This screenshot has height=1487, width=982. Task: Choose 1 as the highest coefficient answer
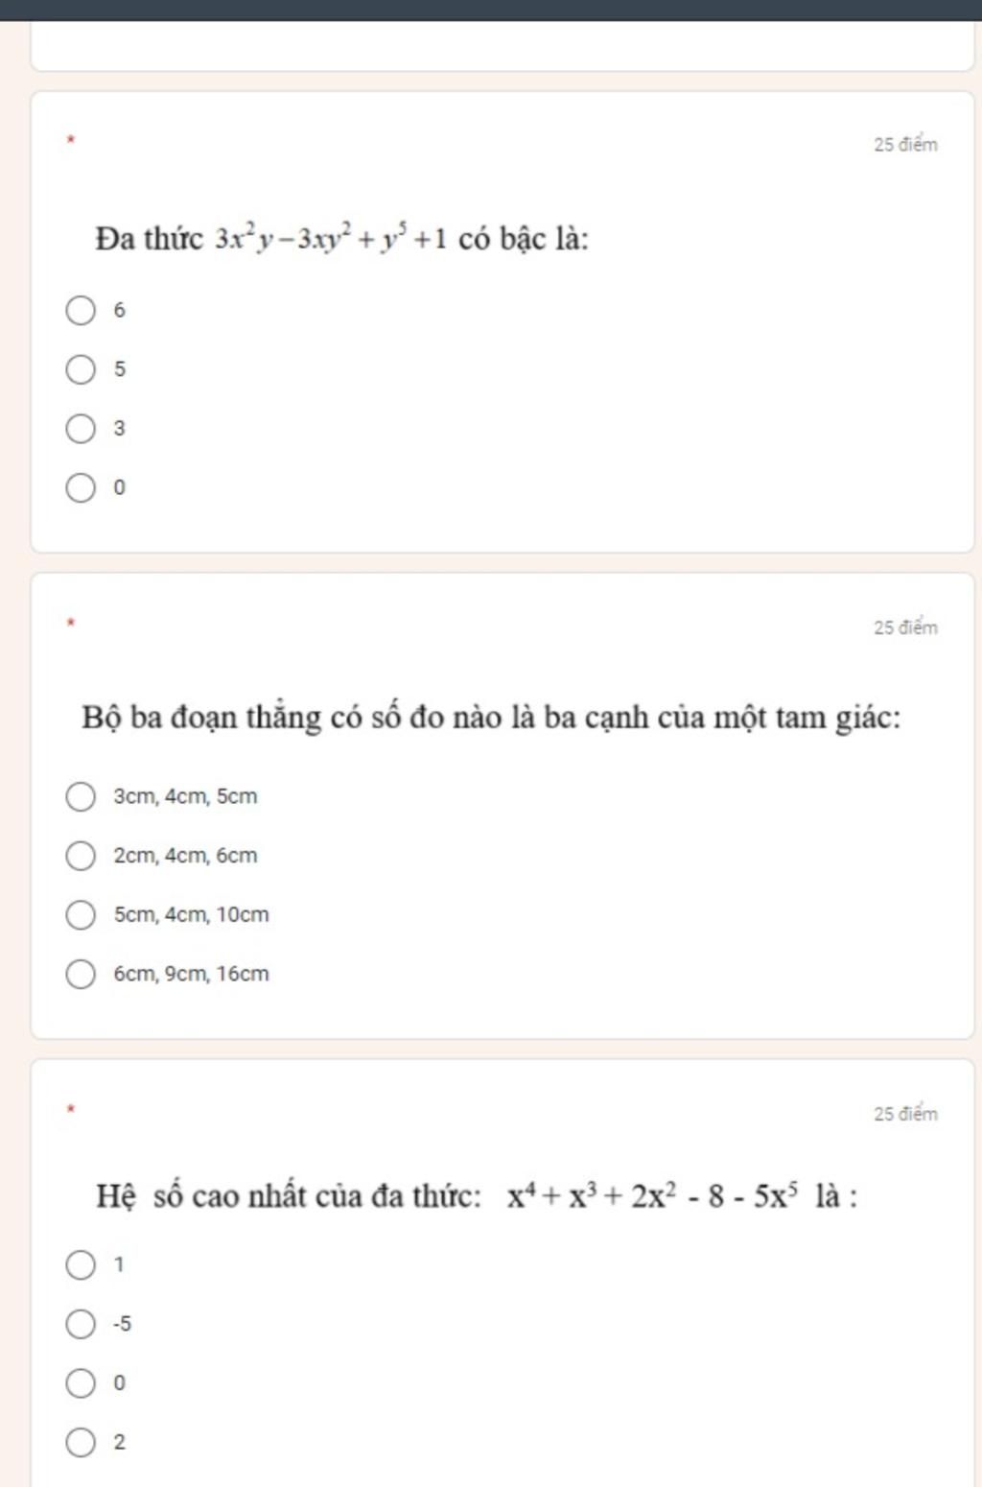(81, 1265)
